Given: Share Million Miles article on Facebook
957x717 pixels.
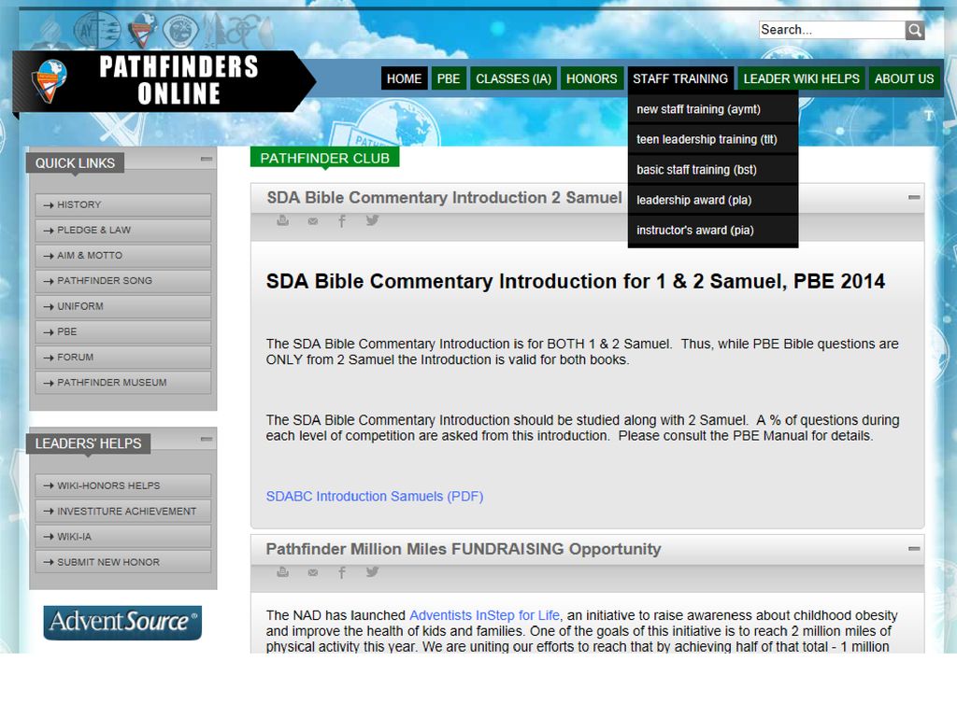Looking at the screenshot, I should pos(342,572).
